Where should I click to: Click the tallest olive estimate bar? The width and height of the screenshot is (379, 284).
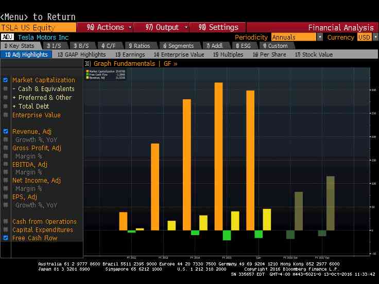coord(331,203)
